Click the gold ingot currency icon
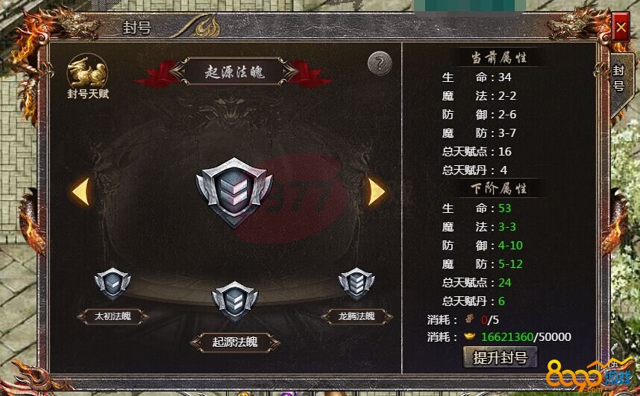The width and height of the screenshot is (640, 396). pos(469,337)
